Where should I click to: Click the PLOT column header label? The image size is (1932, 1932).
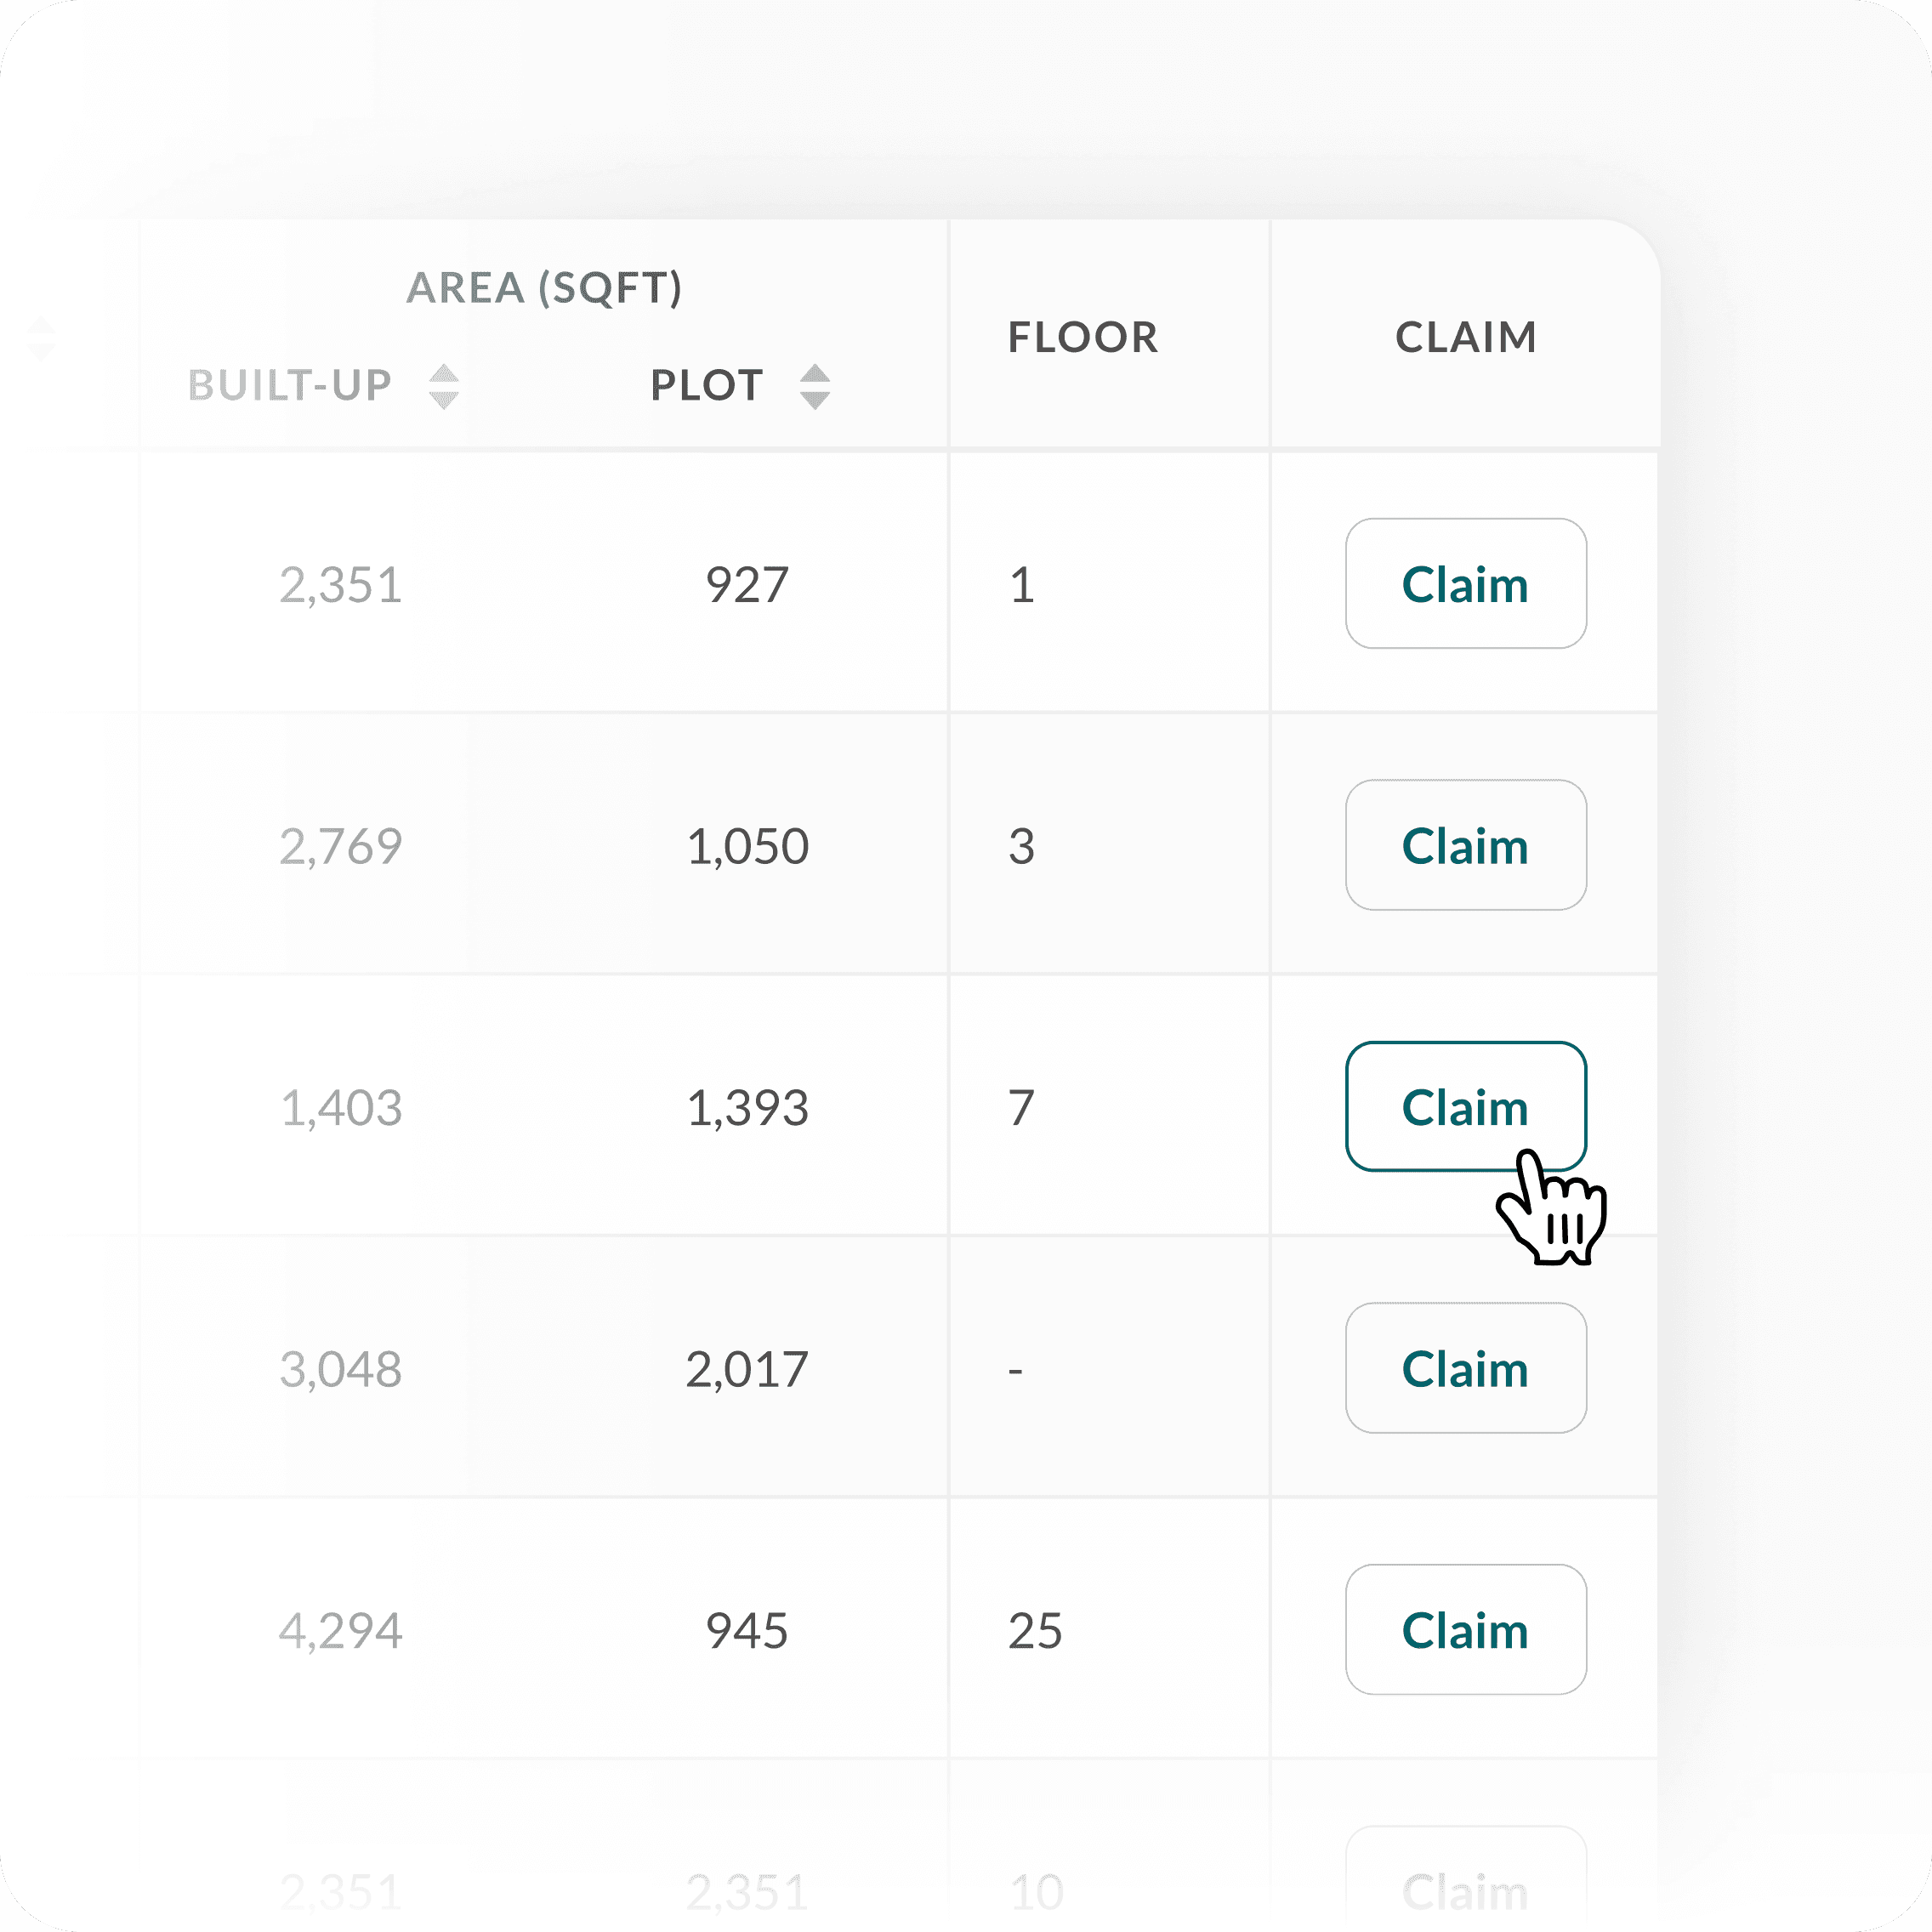(707, 386)
